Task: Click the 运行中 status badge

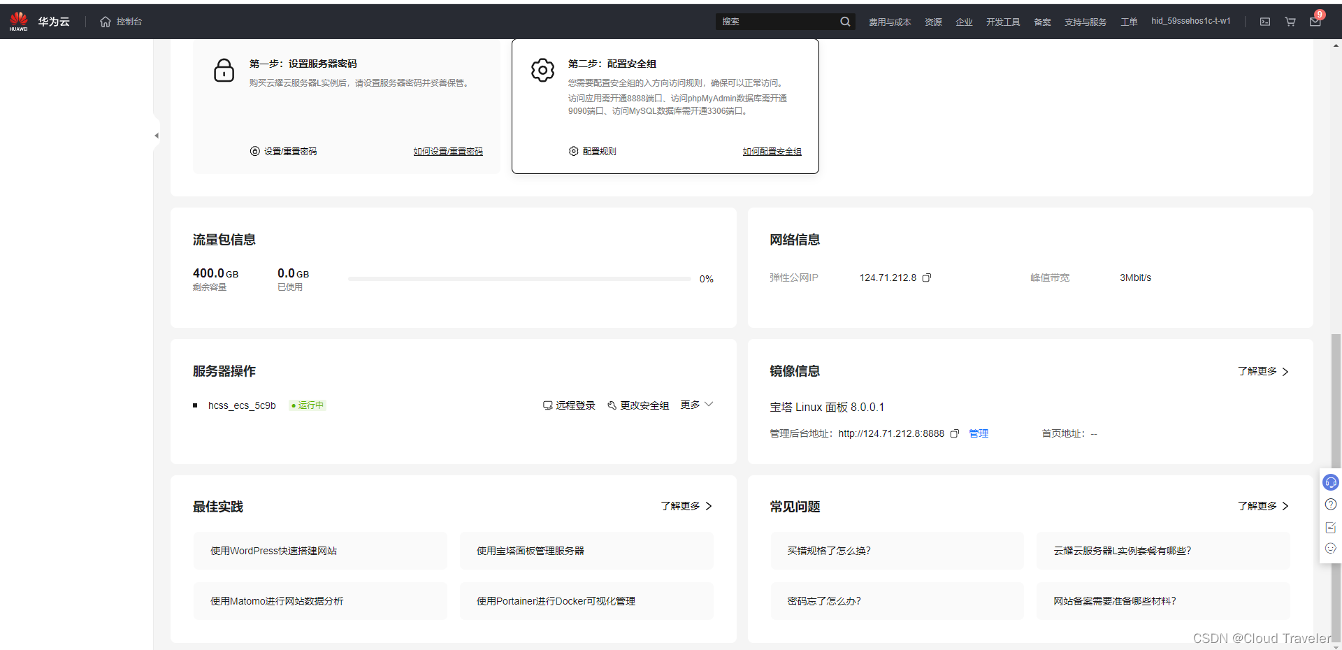Action: [x=308, y=405]
